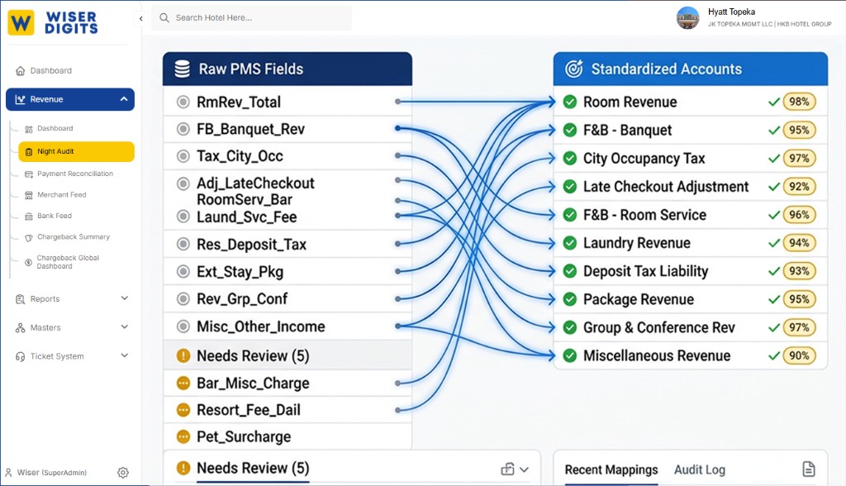Expand the Masters section
This screenshot has width=846, height=486.
[x=126, y=327]
